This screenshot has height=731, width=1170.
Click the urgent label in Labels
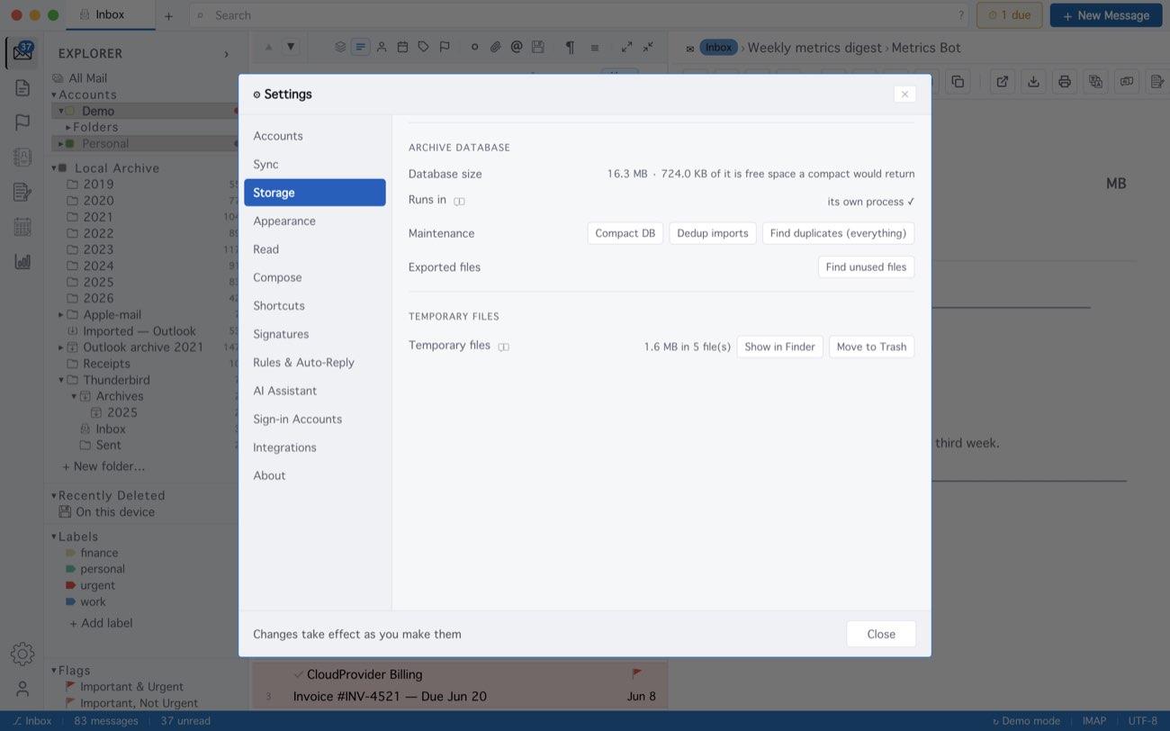pos(97,585)
